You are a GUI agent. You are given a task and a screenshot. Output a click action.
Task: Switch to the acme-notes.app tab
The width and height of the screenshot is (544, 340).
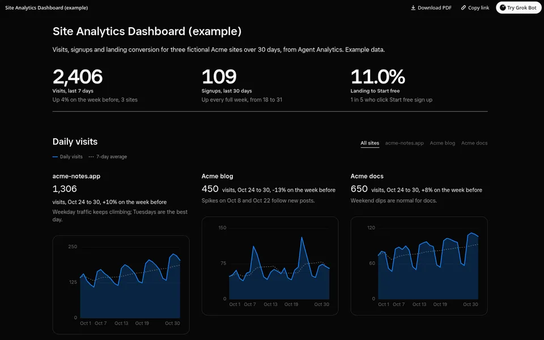point(405,143)
